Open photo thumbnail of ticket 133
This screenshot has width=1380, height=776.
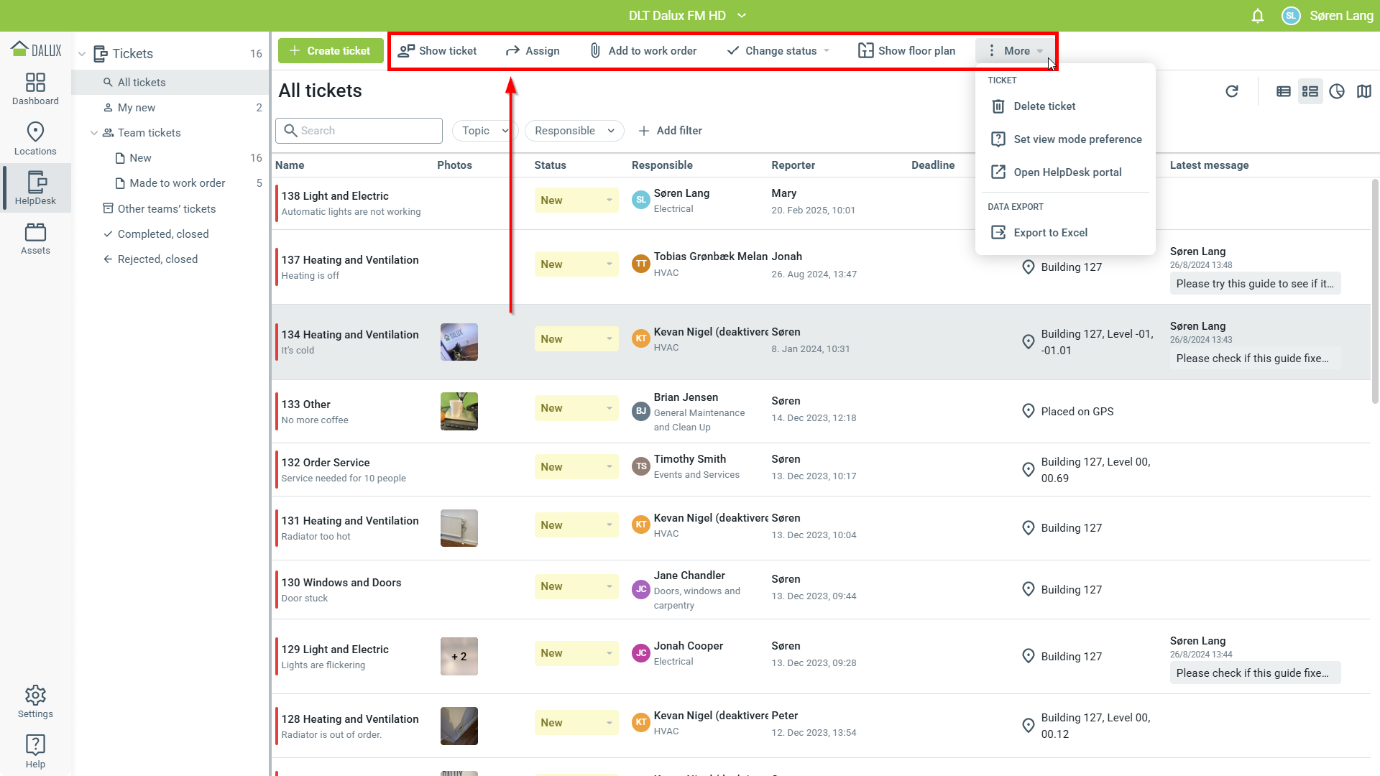coord(459,411)
